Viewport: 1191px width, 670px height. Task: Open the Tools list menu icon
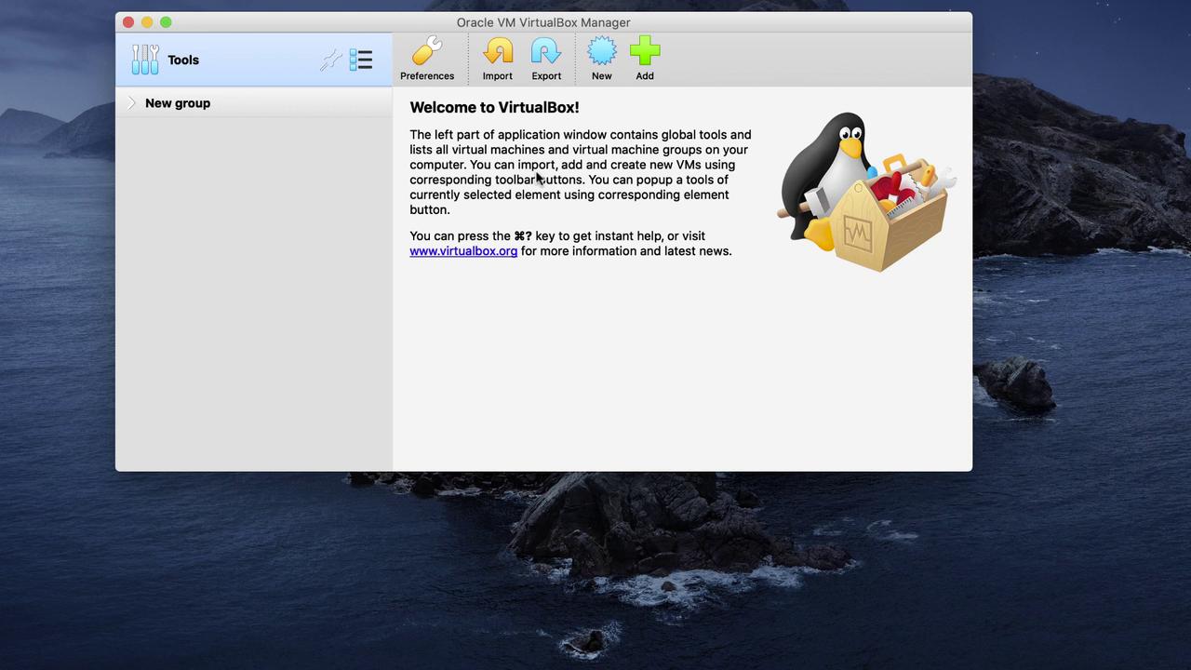point(361,60)
